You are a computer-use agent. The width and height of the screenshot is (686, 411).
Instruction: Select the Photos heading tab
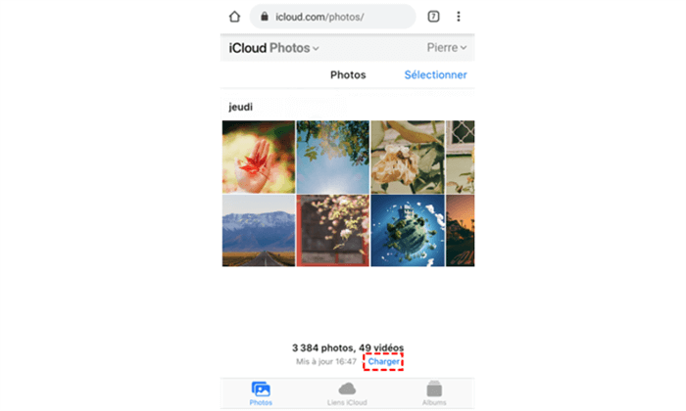pos(348,74)
